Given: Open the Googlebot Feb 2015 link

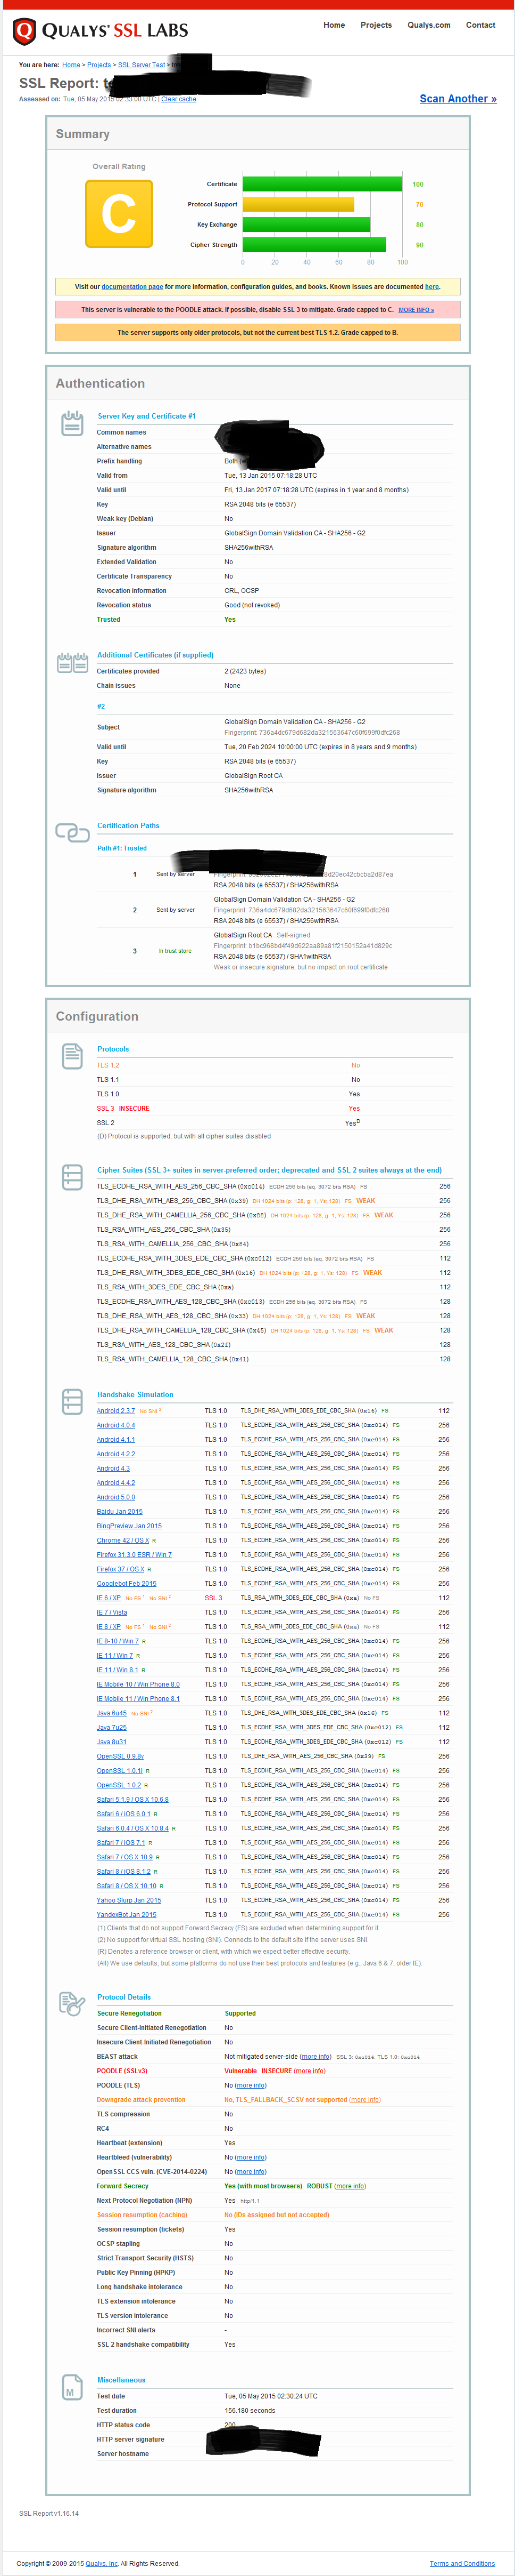Looking at the screenshot, I should pyautogui.click(x=127, y=1584).
